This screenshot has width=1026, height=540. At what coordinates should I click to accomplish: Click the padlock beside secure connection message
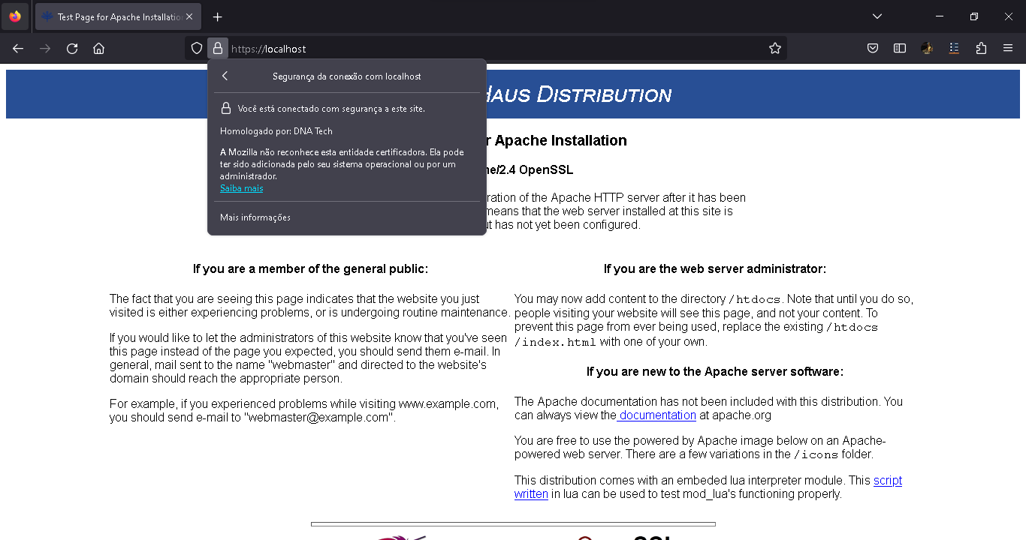pos(225,109)
